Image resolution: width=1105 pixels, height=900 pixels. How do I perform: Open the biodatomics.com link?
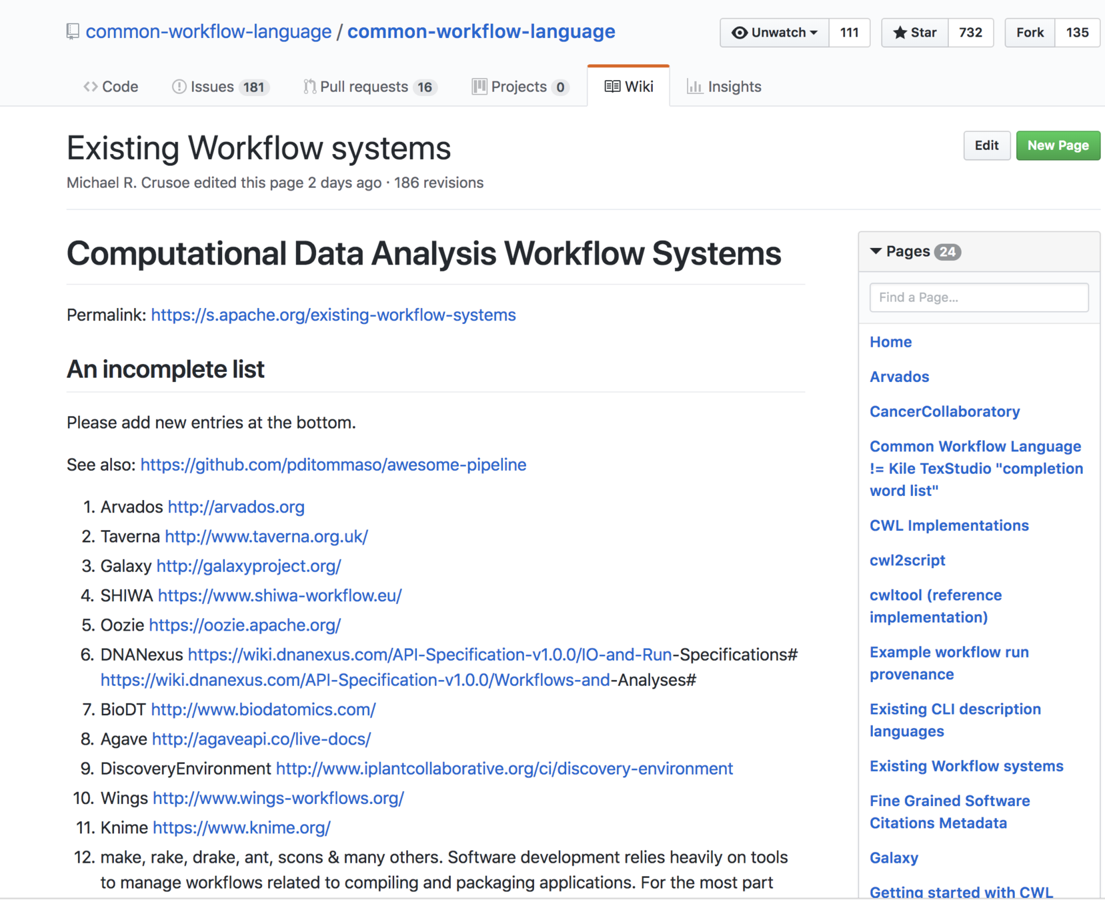click(263, 709)
